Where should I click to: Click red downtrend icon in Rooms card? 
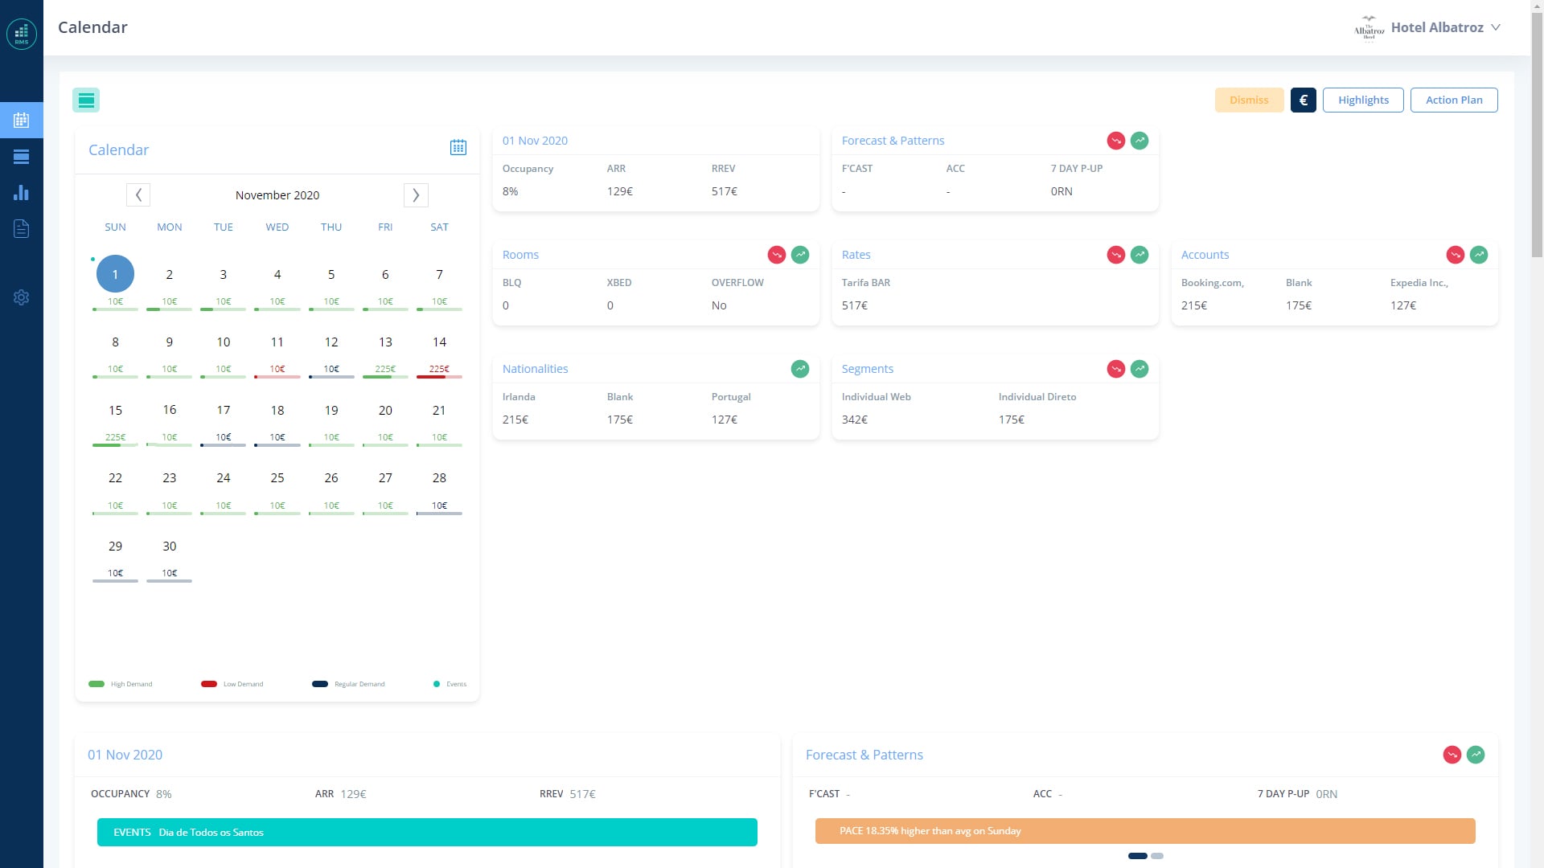pyautogui.click(x=776, y=255)
